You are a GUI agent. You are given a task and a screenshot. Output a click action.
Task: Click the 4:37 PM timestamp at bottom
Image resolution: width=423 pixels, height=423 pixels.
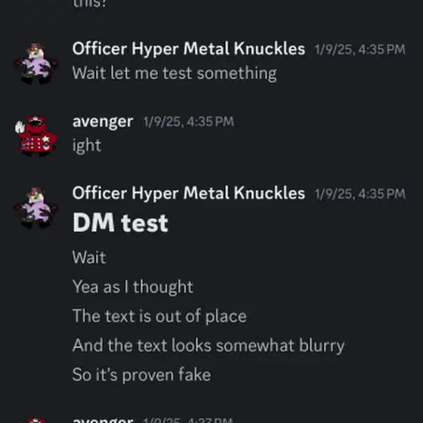(x=188, y=420)
